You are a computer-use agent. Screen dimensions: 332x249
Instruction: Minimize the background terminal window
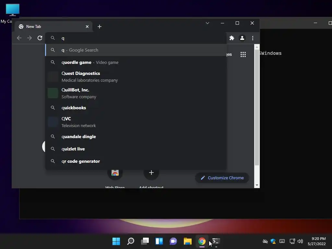(x=315, y=23)
